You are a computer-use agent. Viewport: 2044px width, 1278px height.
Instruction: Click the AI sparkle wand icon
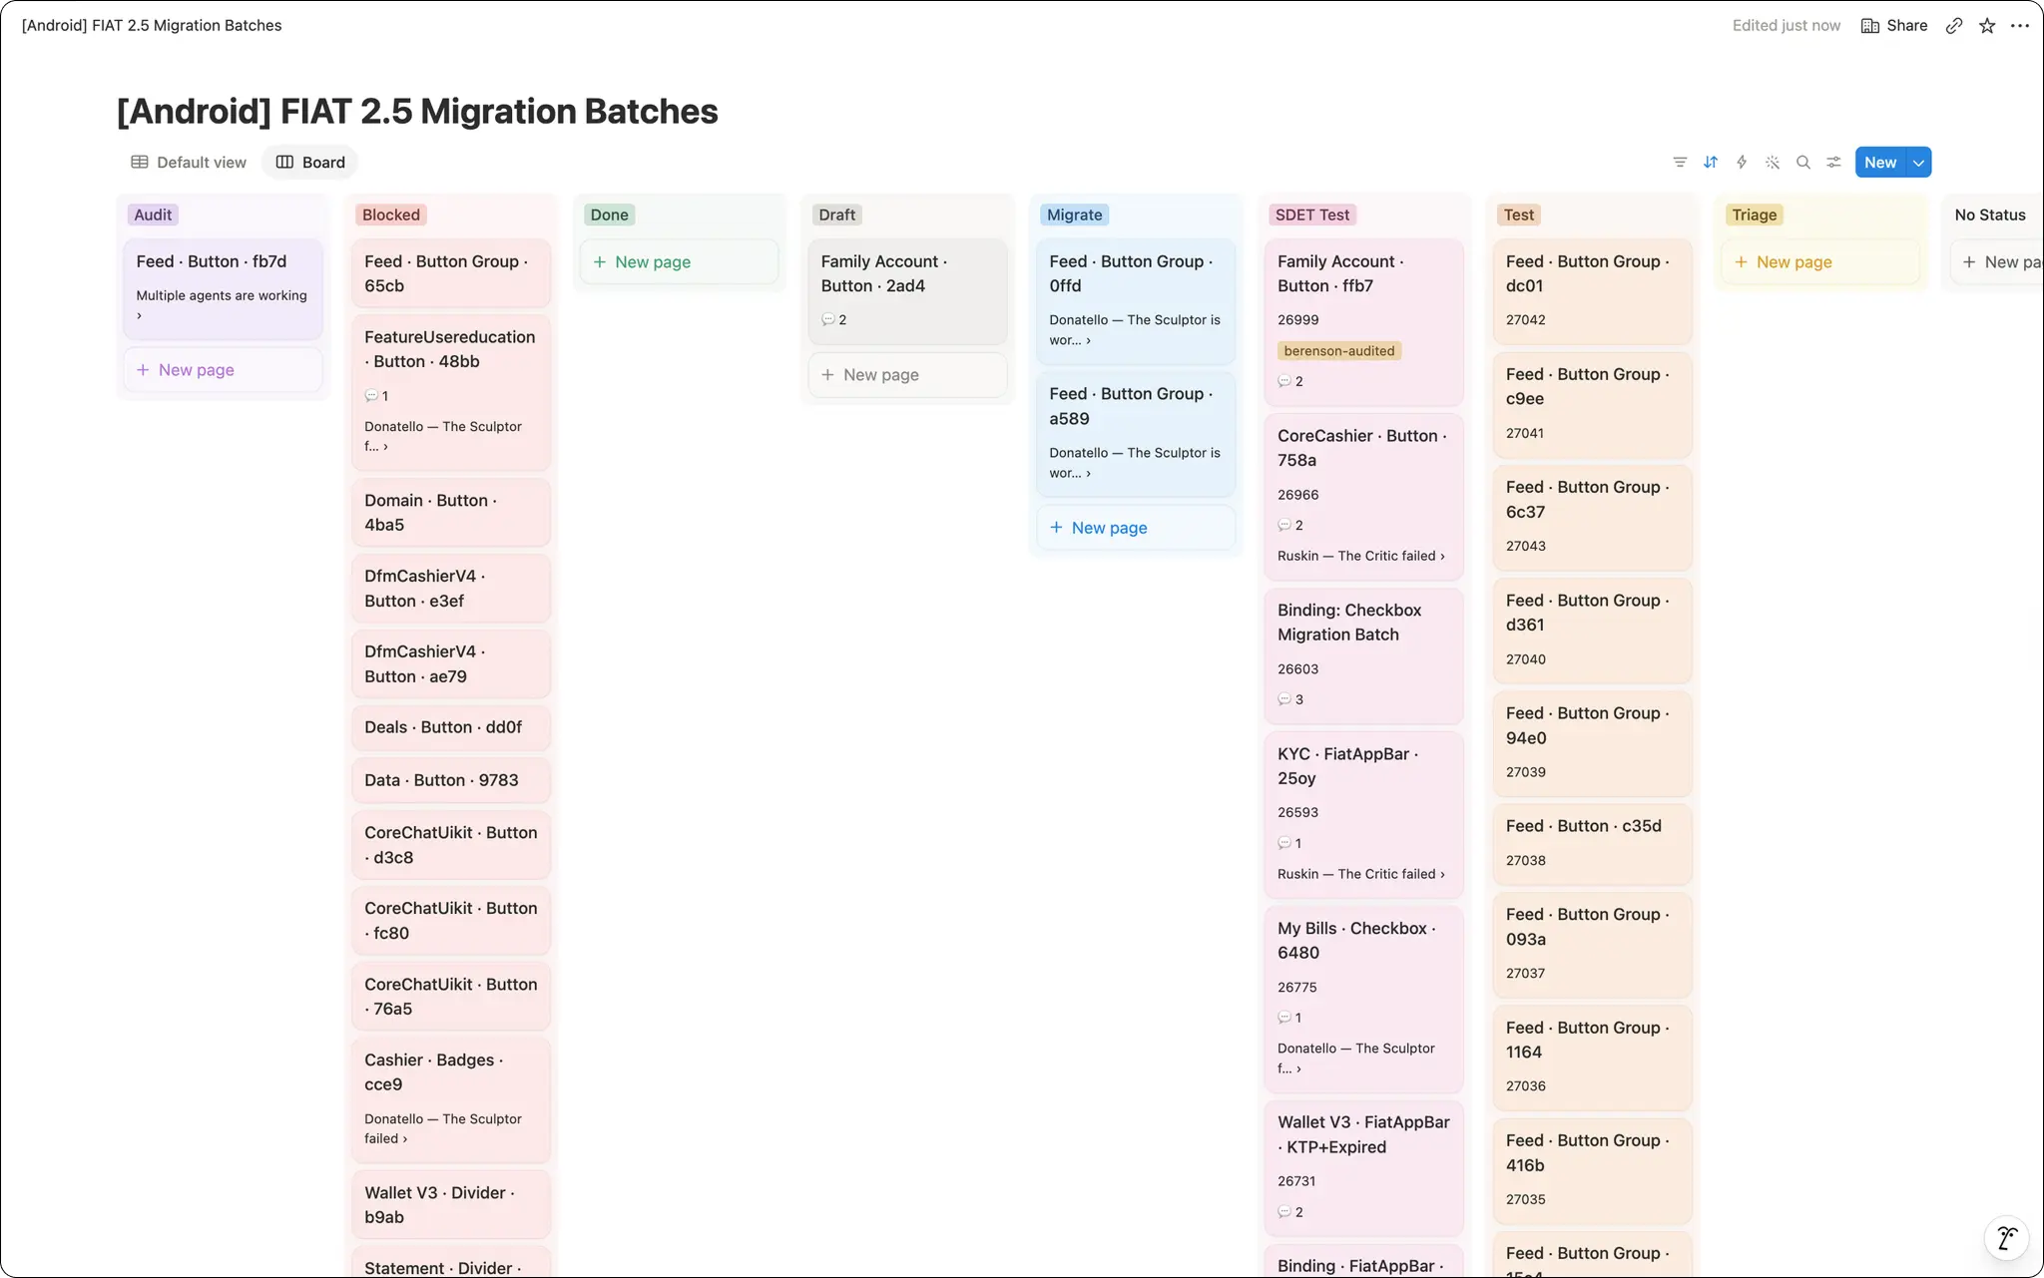click(x=1773, y=163)
